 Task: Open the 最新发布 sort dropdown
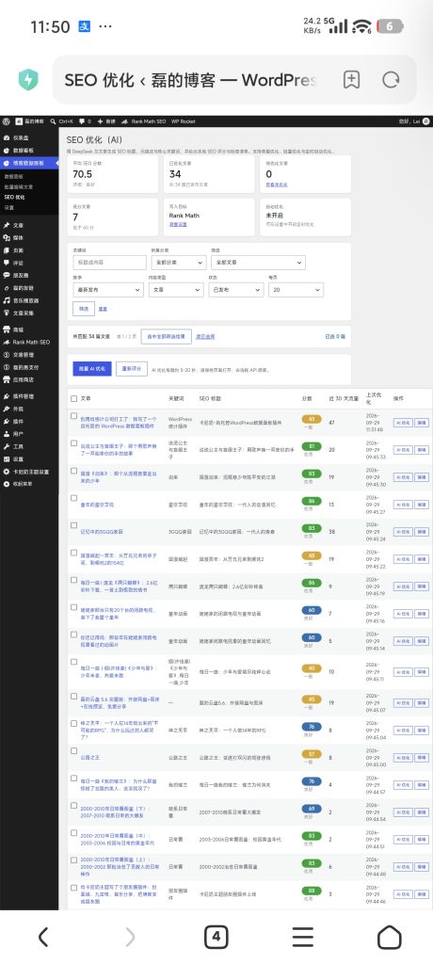click(x=108, y=290)
